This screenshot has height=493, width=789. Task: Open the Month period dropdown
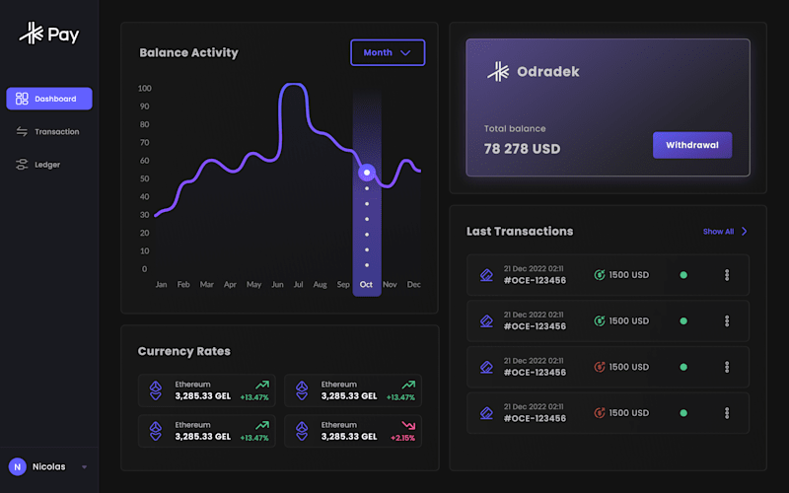388,52
